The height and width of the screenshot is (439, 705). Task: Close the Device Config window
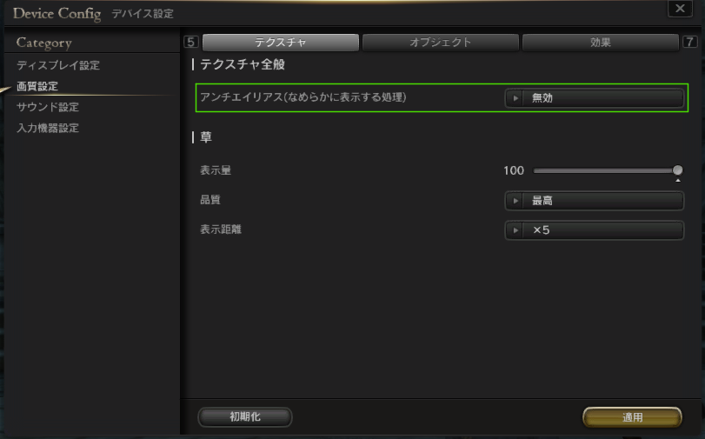click(680, 9)
